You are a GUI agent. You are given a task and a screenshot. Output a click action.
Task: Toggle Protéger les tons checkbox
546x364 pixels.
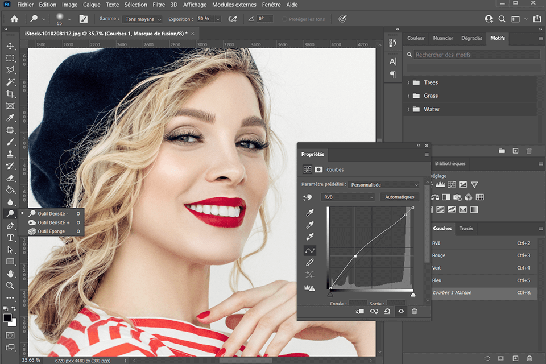[284, 19]
